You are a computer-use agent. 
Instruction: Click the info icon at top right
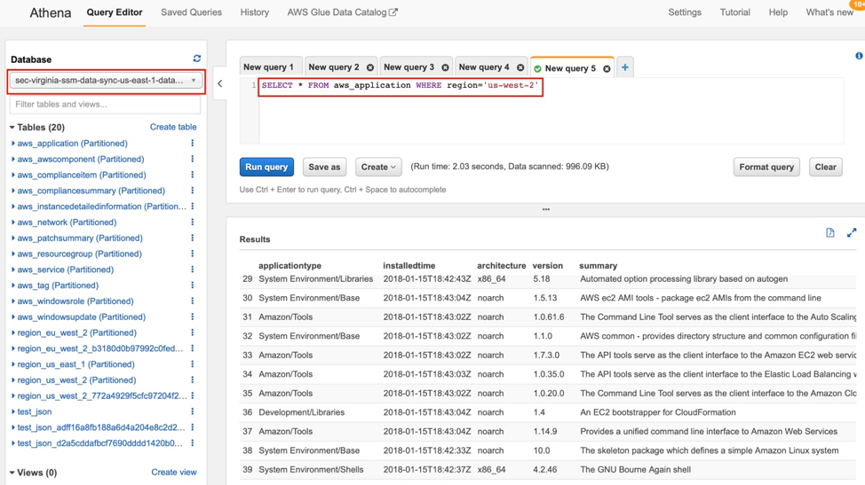[x=859, y=56]
